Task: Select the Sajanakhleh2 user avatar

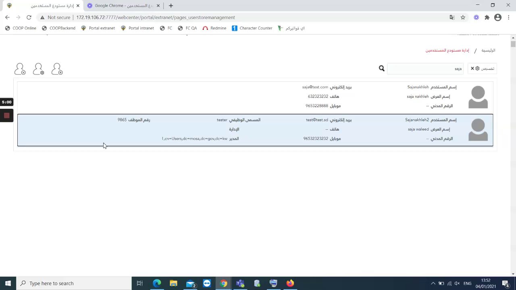Action: click(478, 130)
